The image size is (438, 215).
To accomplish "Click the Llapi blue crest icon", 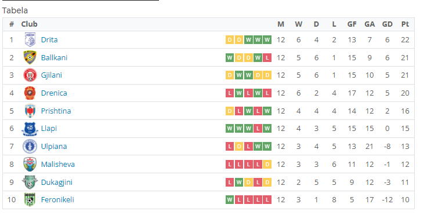I will click(x=30, y=129).
